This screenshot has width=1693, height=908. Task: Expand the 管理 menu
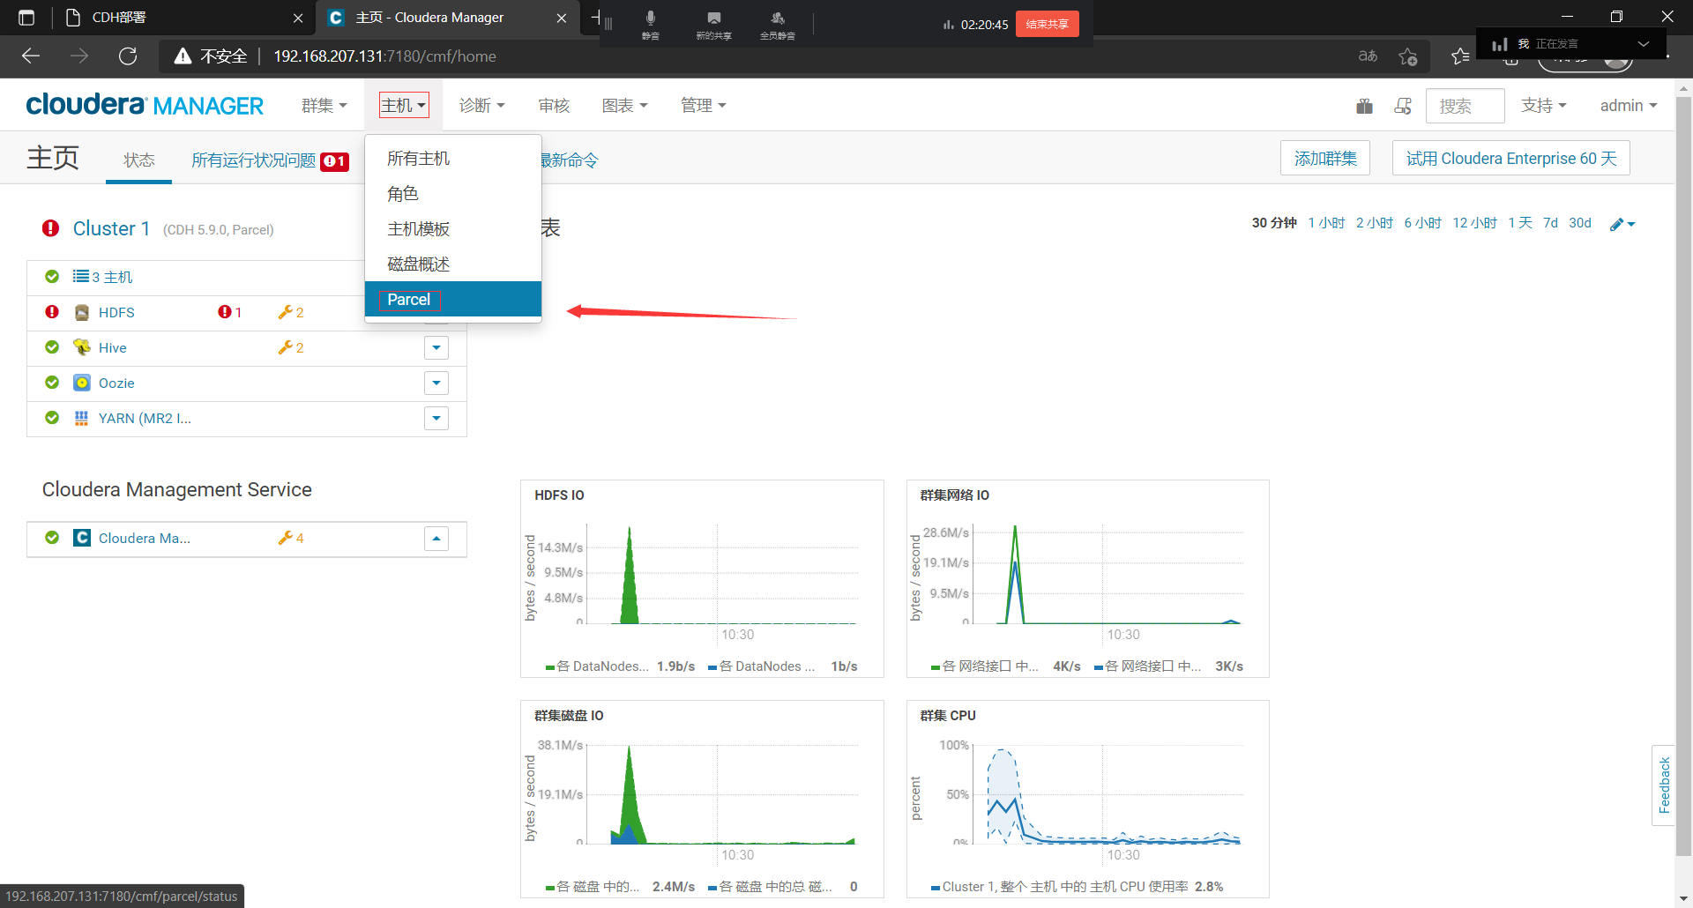coord(703,106)
